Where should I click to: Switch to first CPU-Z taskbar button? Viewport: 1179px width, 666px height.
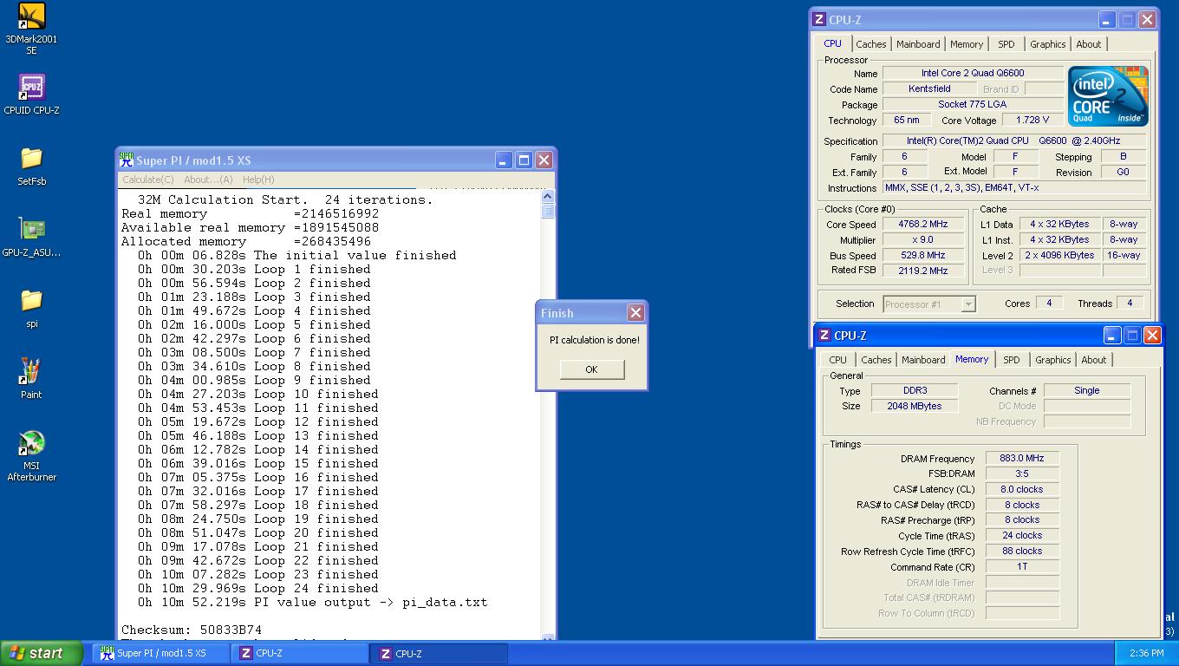click(300, 653)
